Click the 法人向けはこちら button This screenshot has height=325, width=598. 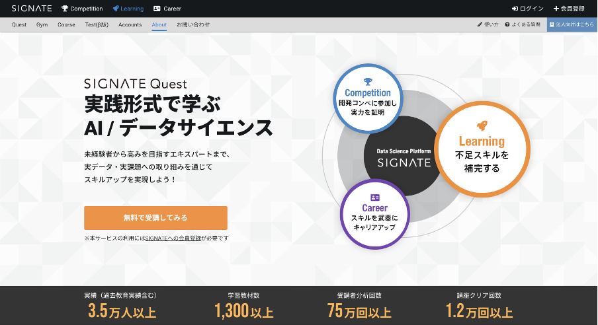(572, 24)
